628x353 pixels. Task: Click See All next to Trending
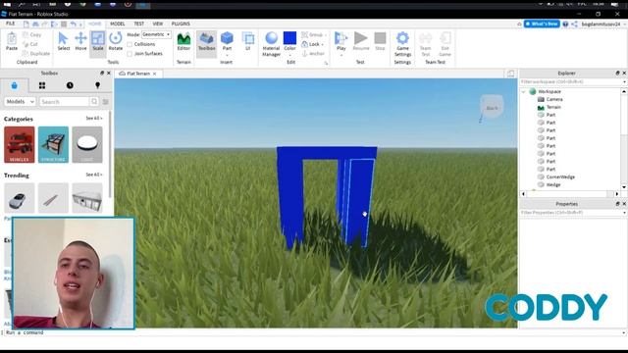click(94, 175)
